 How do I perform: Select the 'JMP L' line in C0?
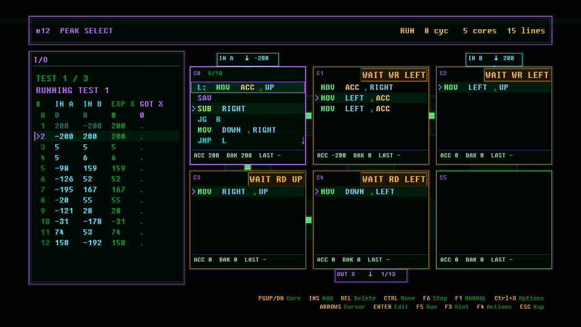(x=248, y=141)
